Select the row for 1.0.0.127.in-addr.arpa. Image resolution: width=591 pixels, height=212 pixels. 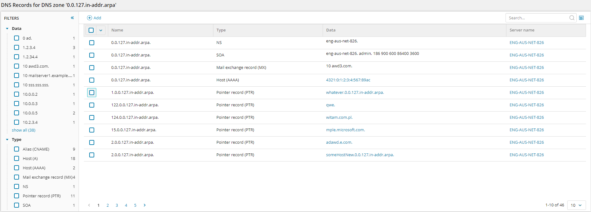coord(92,93)
